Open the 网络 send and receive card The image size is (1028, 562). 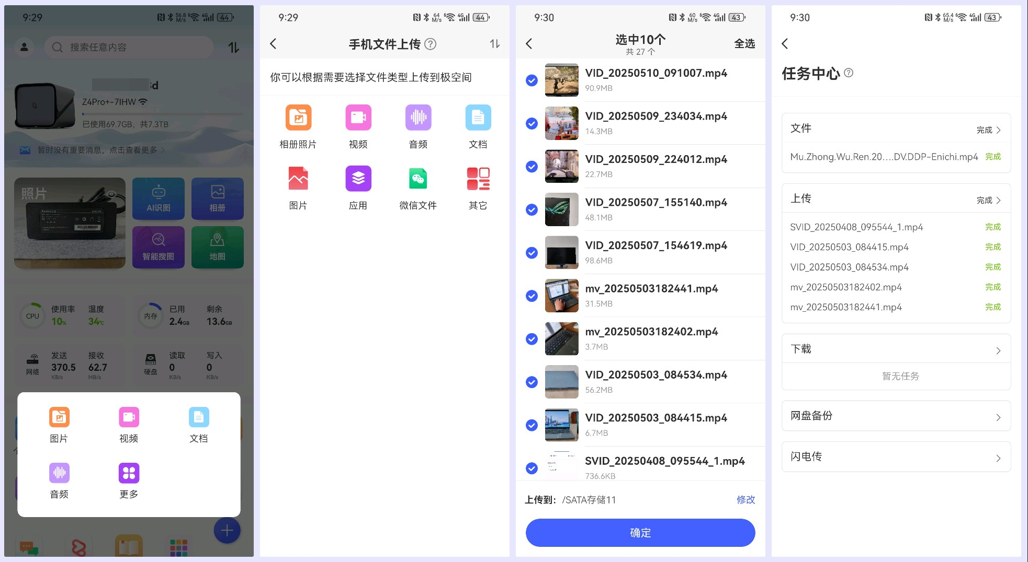(70, 365)
